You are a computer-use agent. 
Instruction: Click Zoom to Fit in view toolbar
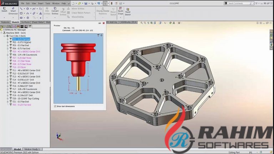(142, 23)
